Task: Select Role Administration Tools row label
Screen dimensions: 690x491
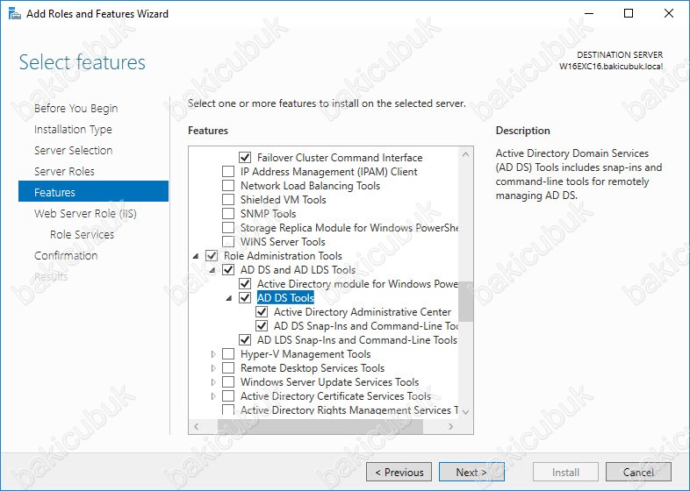Action: tap(283, 256)
